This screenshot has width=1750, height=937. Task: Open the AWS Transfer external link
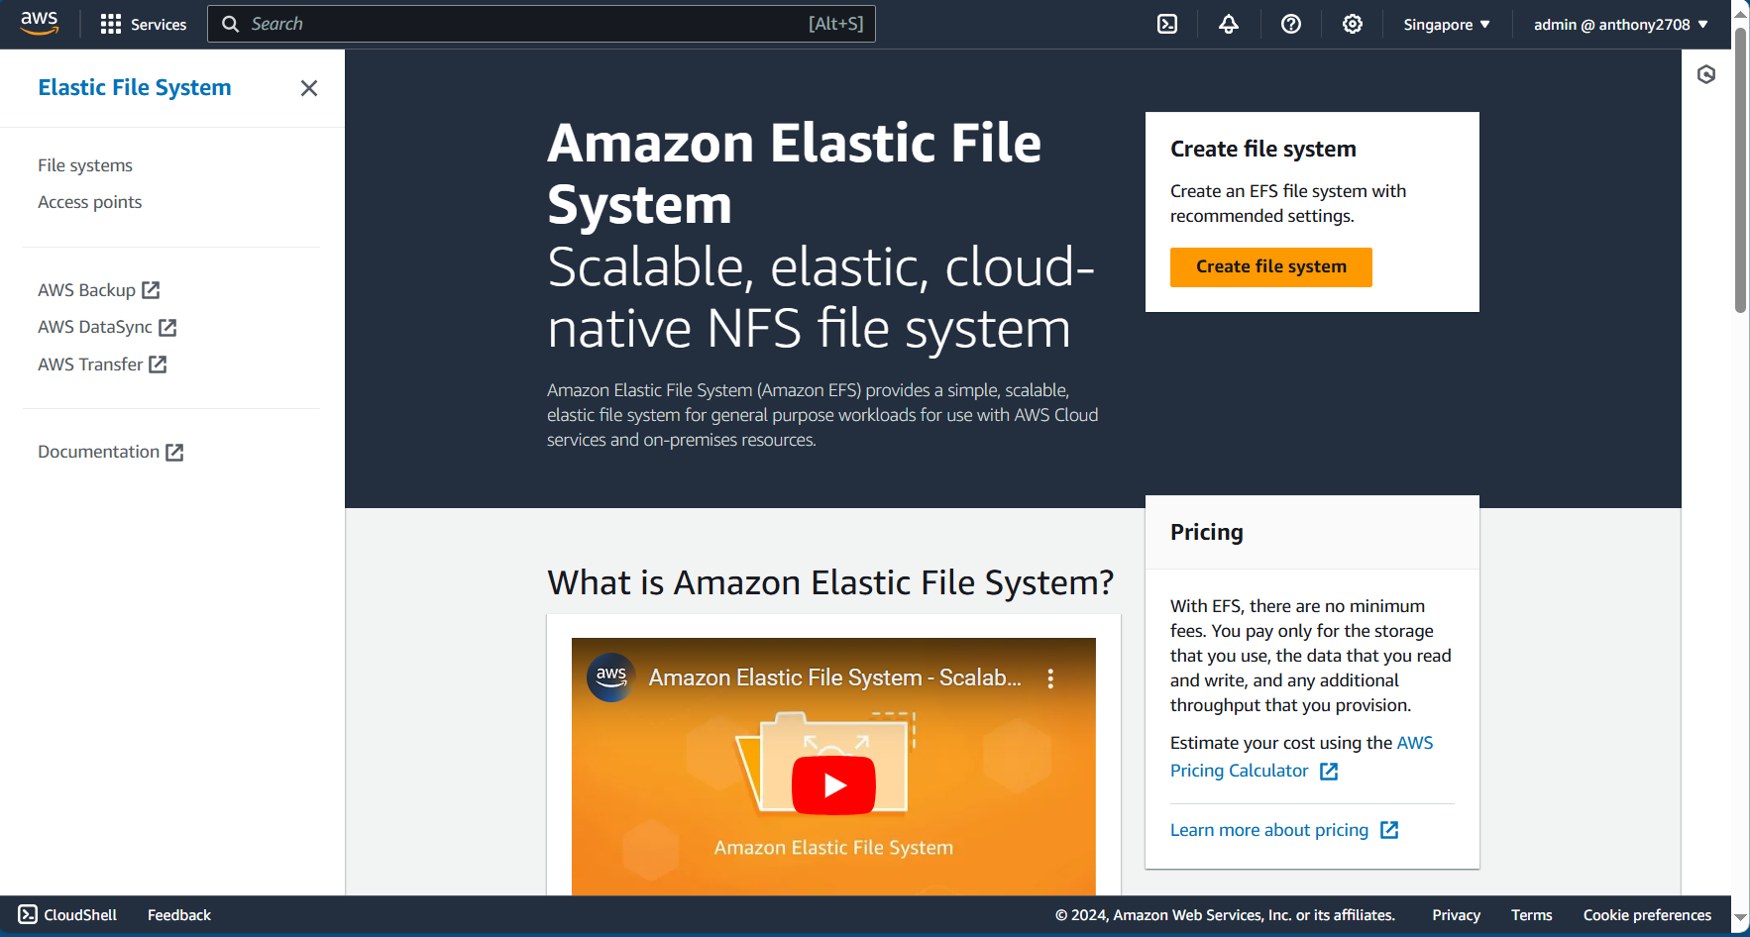click(102, 364)
